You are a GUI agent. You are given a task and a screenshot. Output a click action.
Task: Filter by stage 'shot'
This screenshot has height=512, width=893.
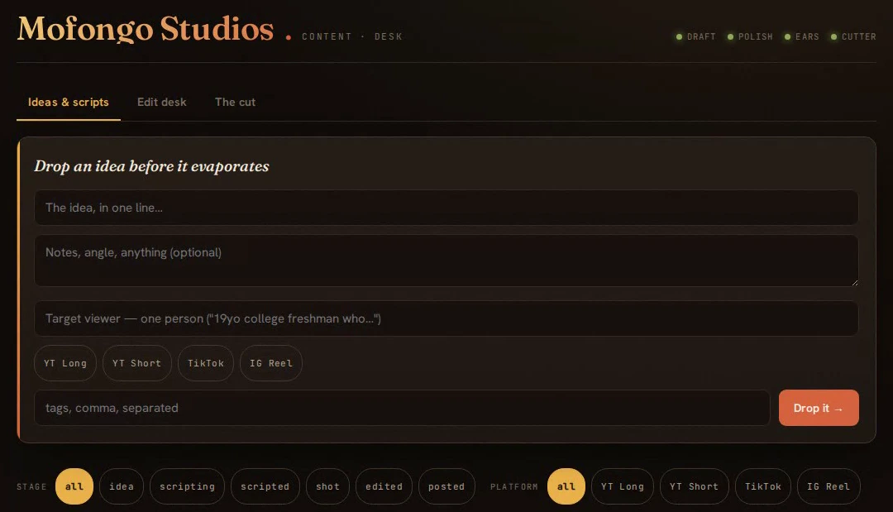point(327,486)
